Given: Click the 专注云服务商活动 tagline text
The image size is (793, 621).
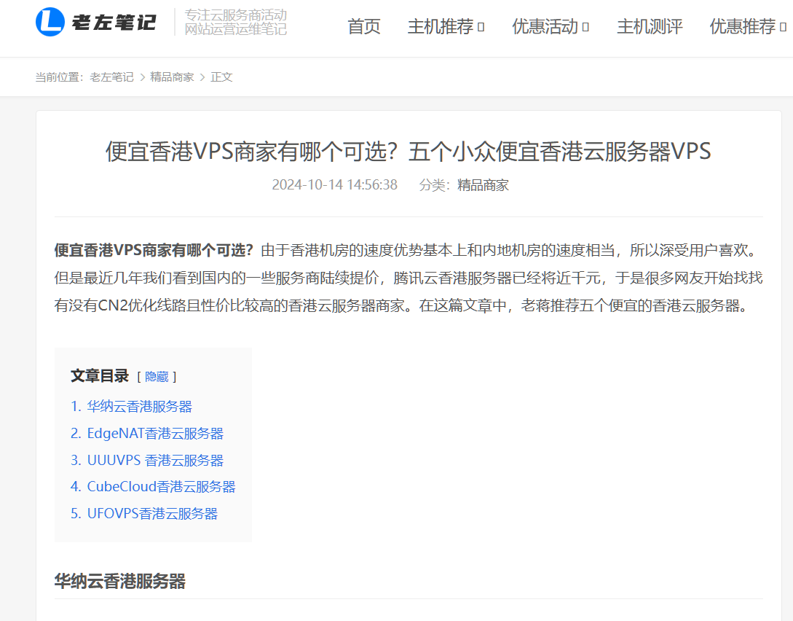Looking at the screenshot, I should (x=236, y=15).
